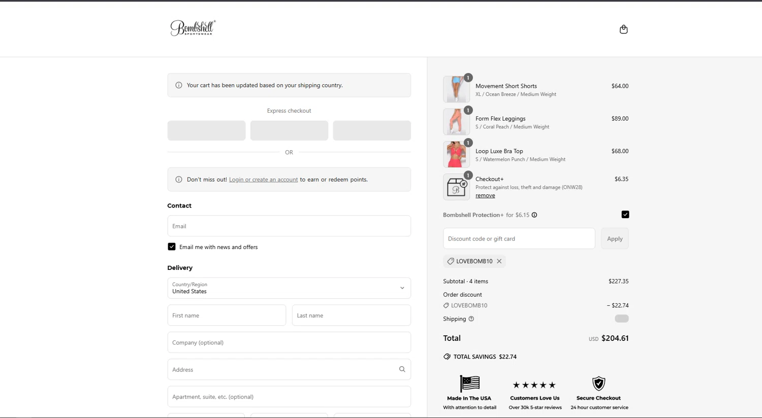The width and height of the screenshot is (762, 418).
Task: Click info icon beside Don't miss out
Action: pos(179,180)
